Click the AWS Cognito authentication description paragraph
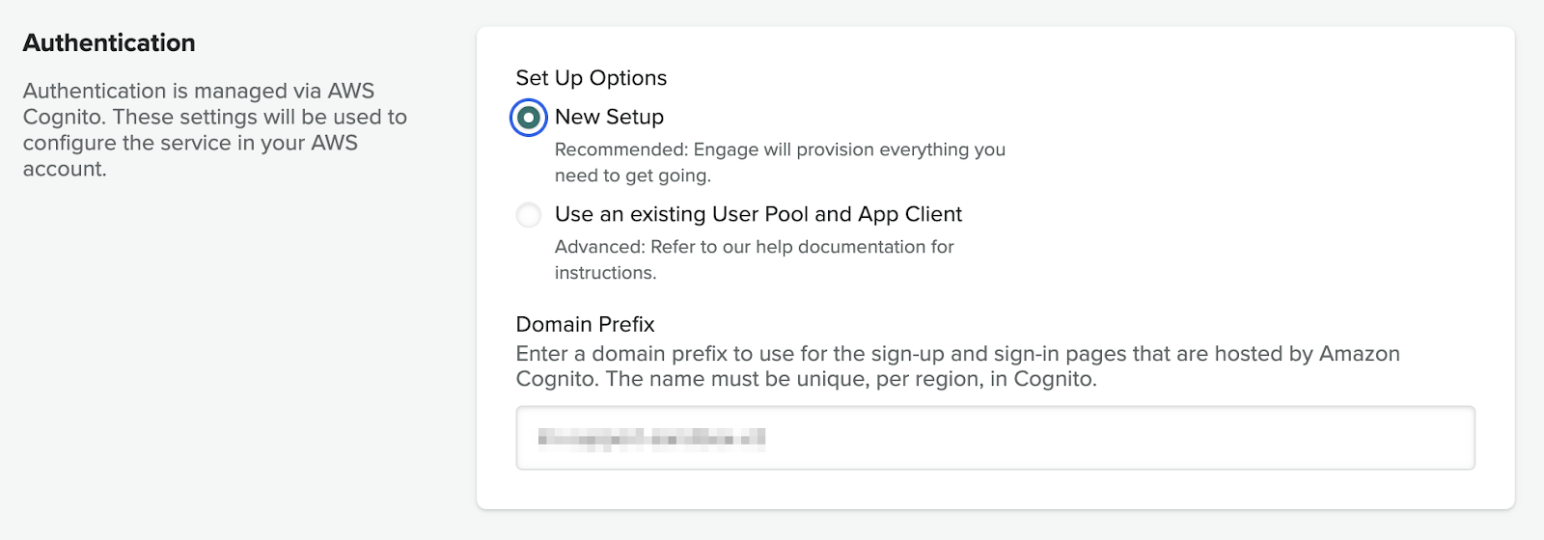Viewport: 1544px width, 540px height. (x=215, y=129)
